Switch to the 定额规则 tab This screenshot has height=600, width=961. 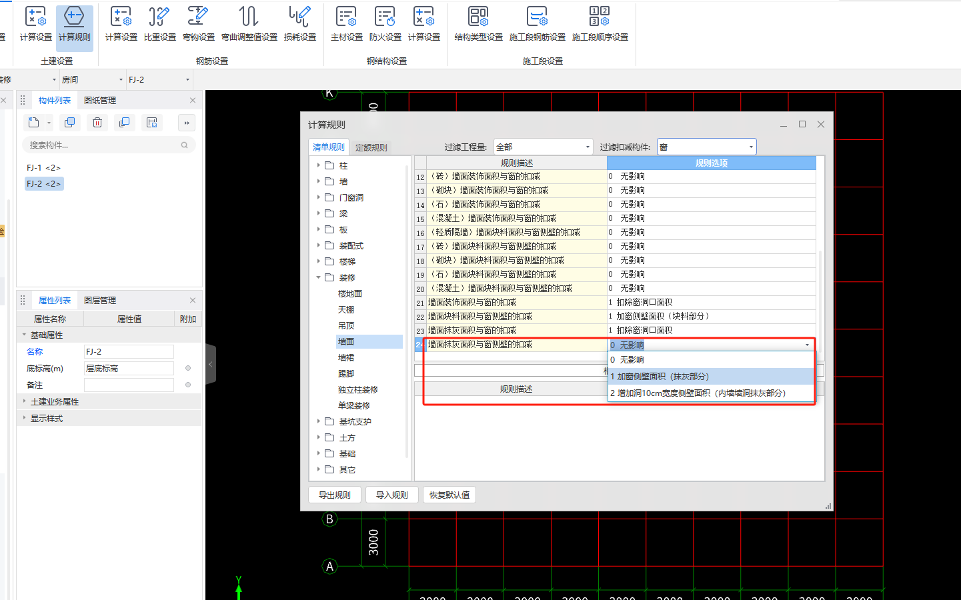pyautogui.click(x=371, y=147)
